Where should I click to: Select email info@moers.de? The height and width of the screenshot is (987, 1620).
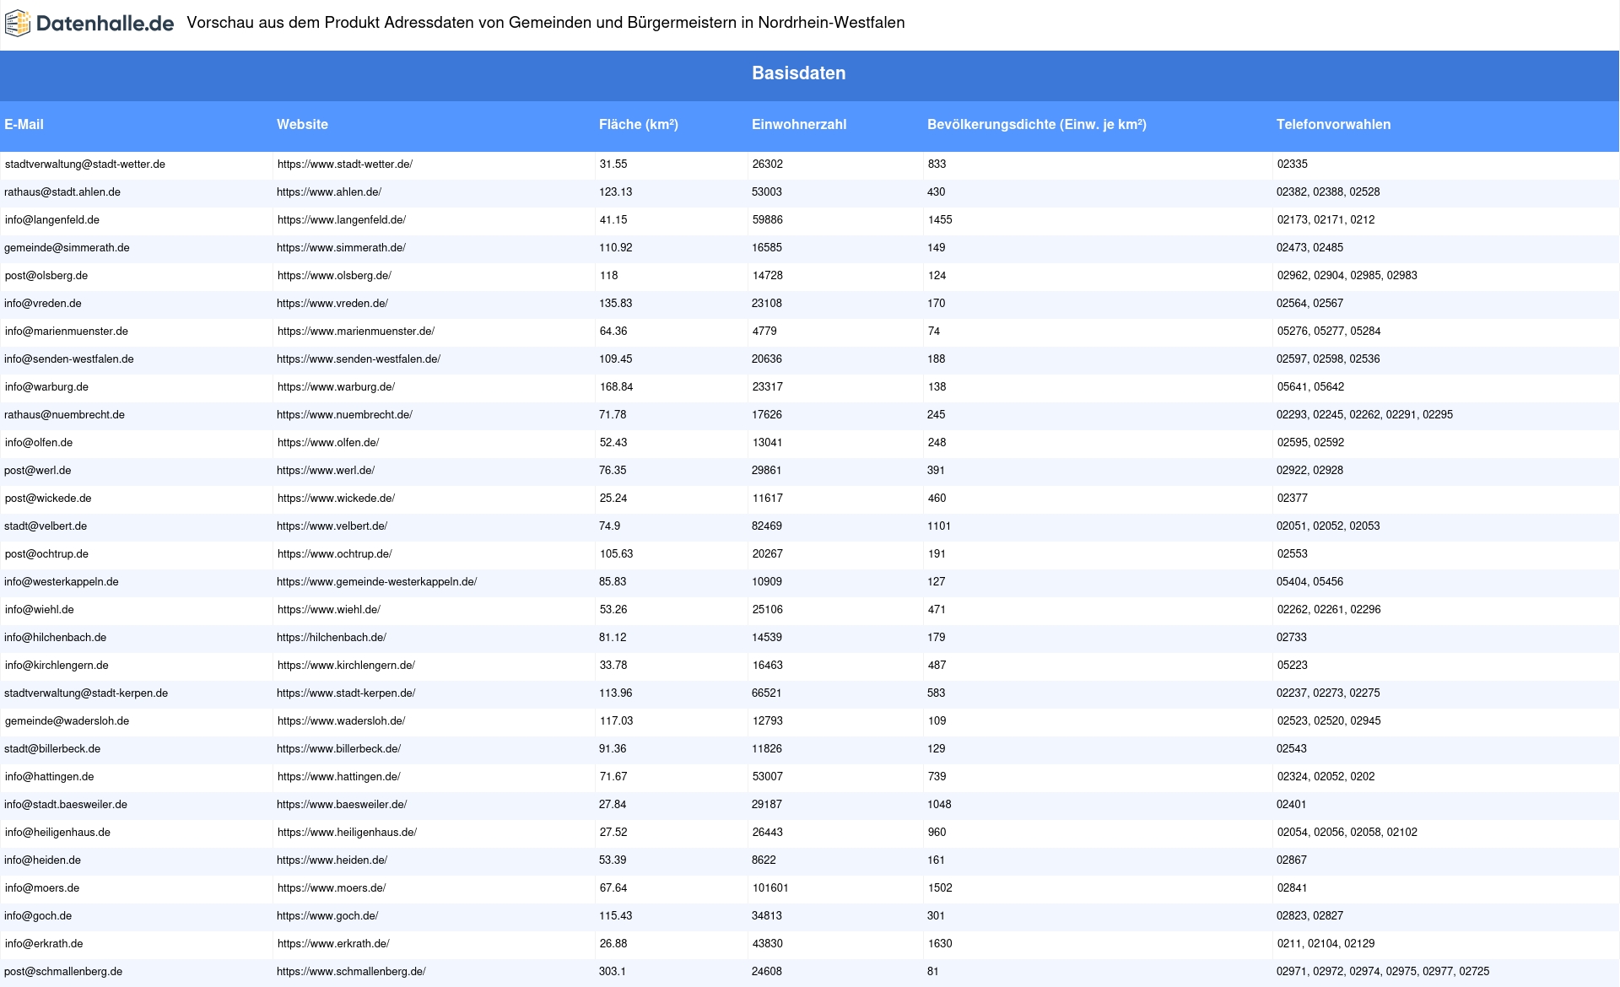42,888
